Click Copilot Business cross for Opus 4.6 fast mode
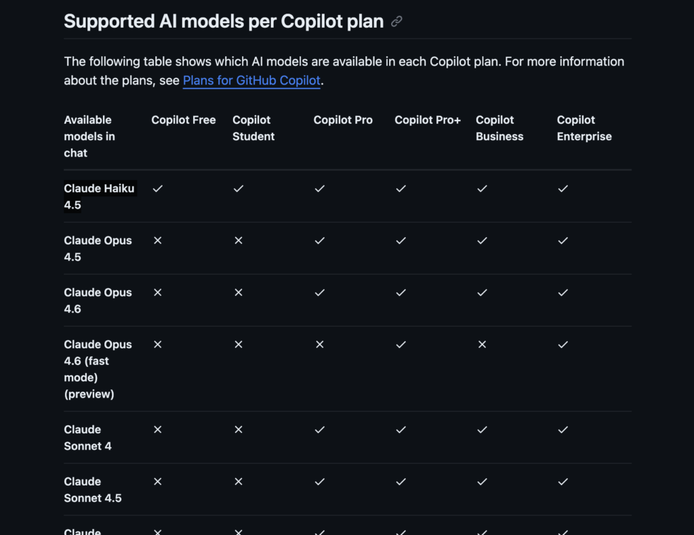 [482, 345]
